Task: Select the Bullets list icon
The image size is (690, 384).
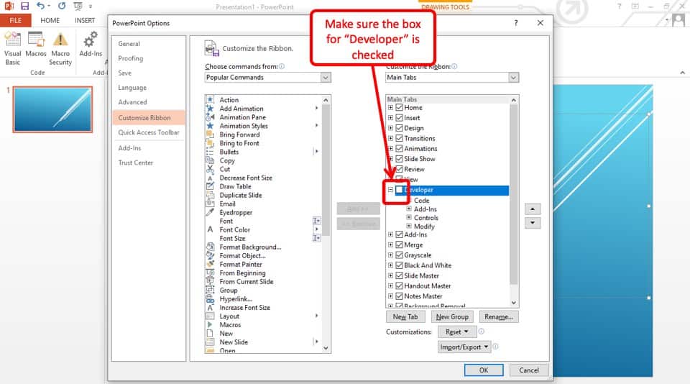Action: (x=210, y=152)
